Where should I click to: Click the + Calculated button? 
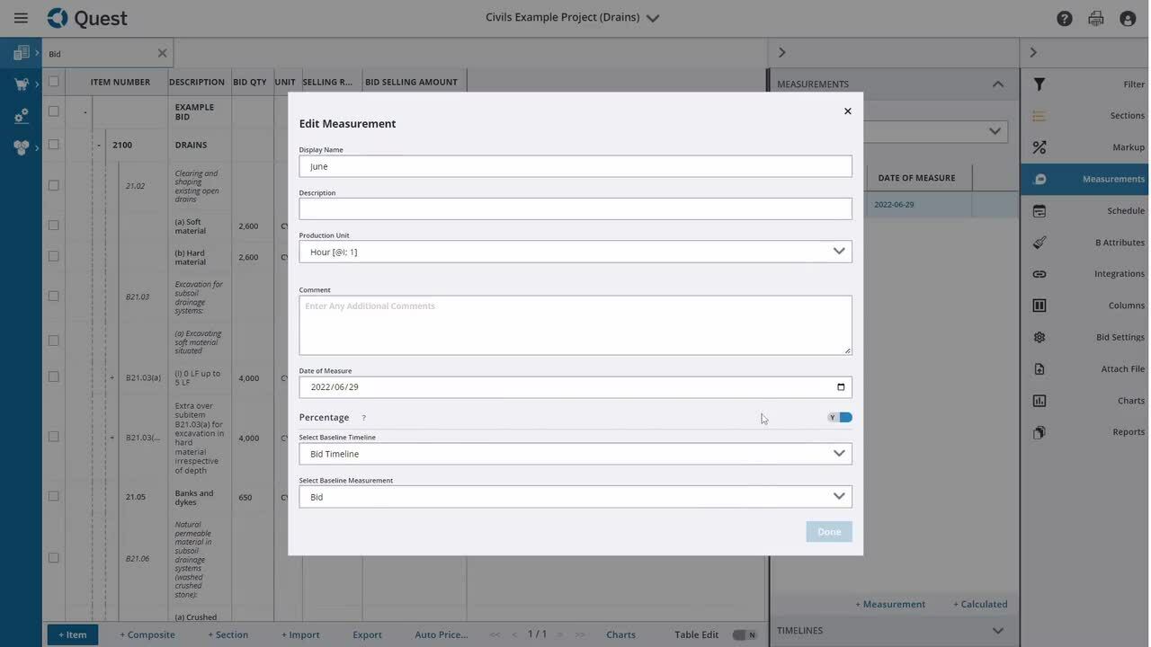click(980, 604)
